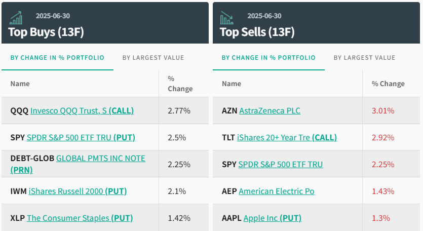Open SPDR S&P 500 ETF TRU (PUT) link
Viewport: 423px width, 231px height.
81,137
